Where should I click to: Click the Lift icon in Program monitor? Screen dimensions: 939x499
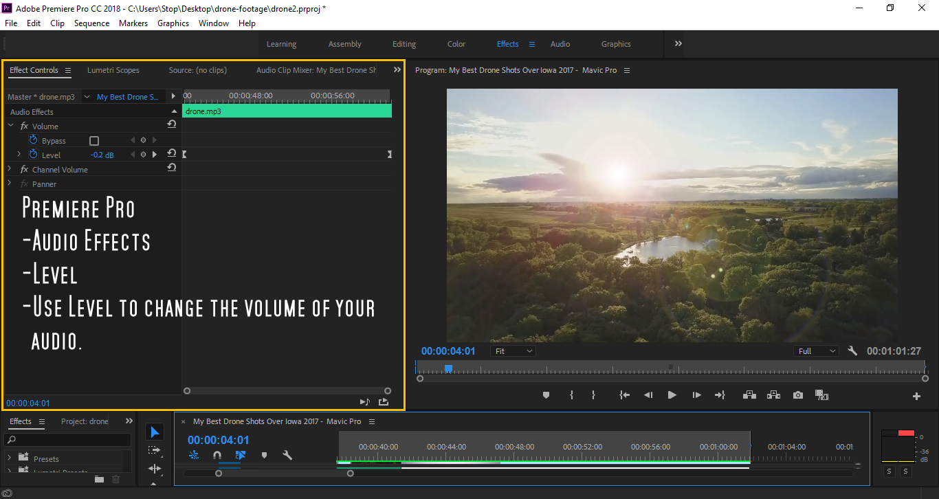(x=749, y=395)
